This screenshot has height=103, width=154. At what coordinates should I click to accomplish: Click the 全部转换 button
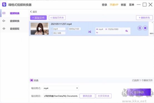[139, 92]
